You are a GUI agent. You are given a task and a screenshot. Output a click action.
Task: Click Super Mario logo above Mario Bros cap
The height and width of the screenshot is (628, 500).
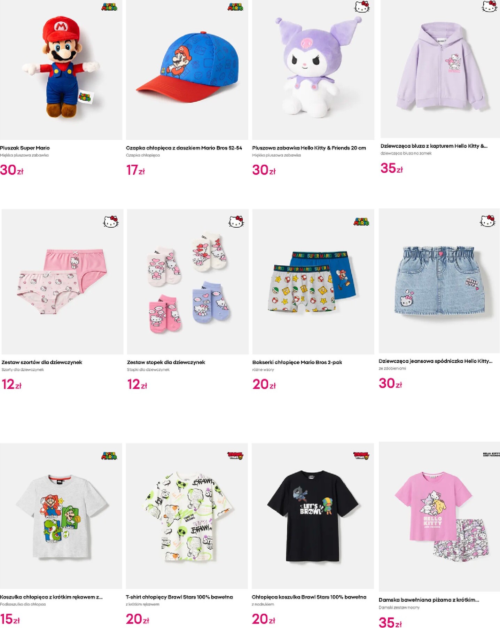click(235, 7)
